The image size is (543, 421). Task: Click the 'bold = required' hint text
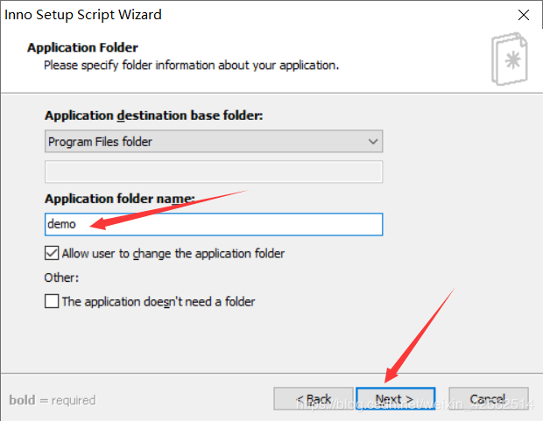tap(52, 400)
